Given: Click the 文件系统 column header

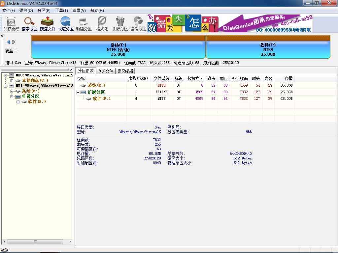Looking at the screenshot, I should tap(162, 78).
